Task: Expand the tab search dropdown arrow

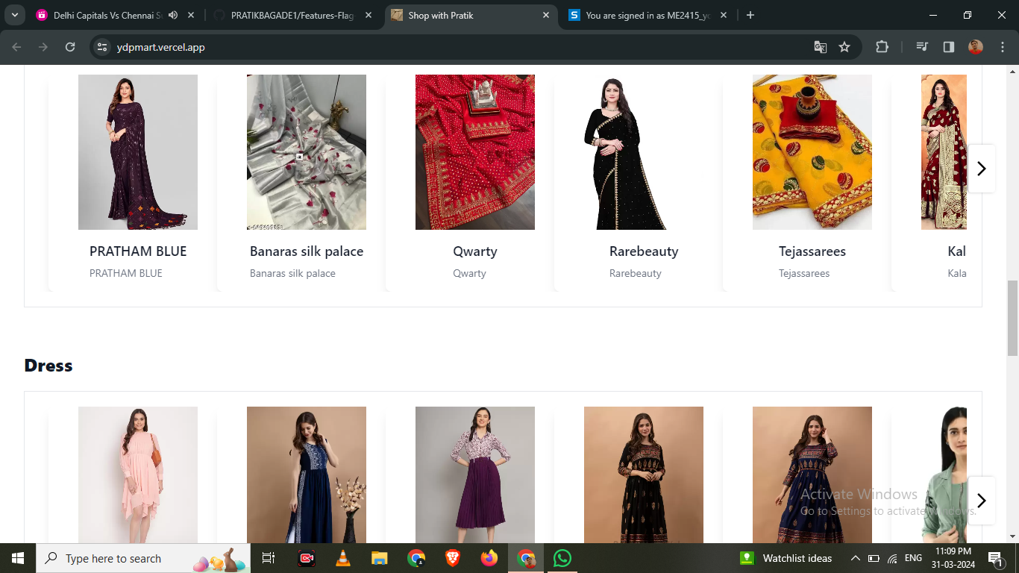Action: [15, 15]
